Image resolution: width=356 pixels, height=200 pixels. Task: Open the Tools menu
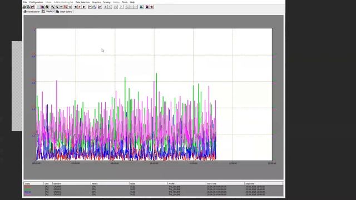pos(125,2)
